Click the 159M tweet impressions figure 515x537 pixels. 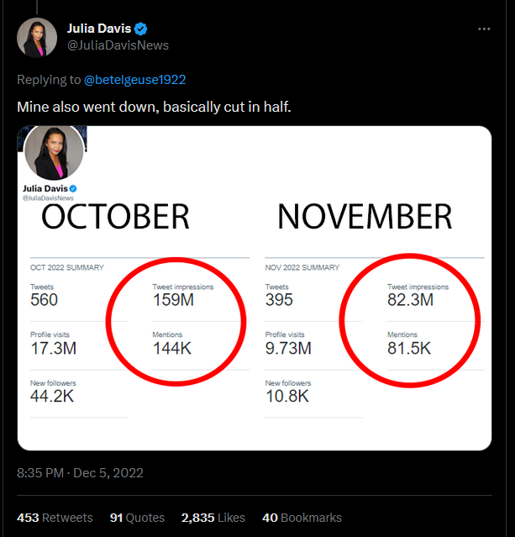(173, 300)
